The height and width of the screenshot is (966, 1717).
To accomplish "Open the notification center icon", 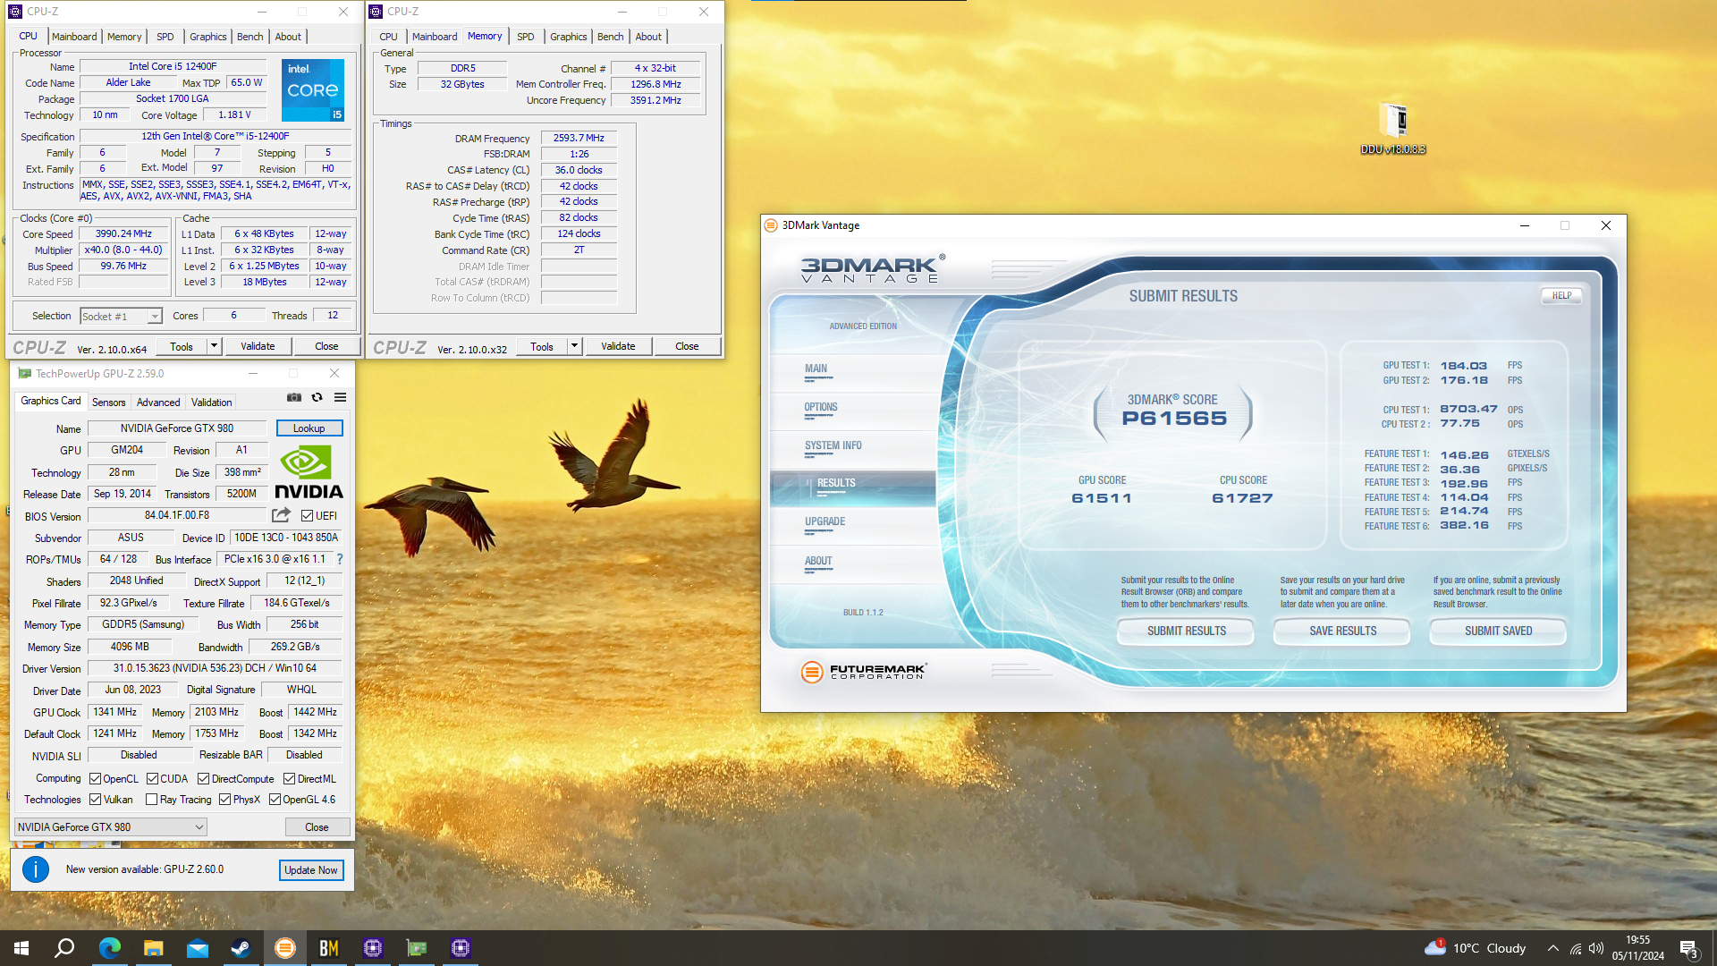I will (x=1688, y=948).
